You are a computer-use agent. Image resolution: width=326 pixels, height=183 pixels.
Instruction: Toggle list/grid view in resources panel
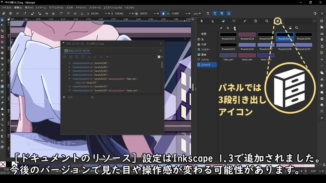[x=290, y=28]
